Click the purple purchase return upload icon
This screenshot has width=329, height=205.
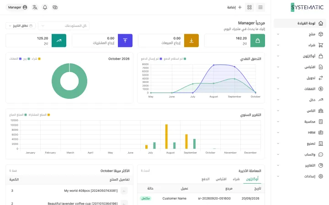click(125, 41)
